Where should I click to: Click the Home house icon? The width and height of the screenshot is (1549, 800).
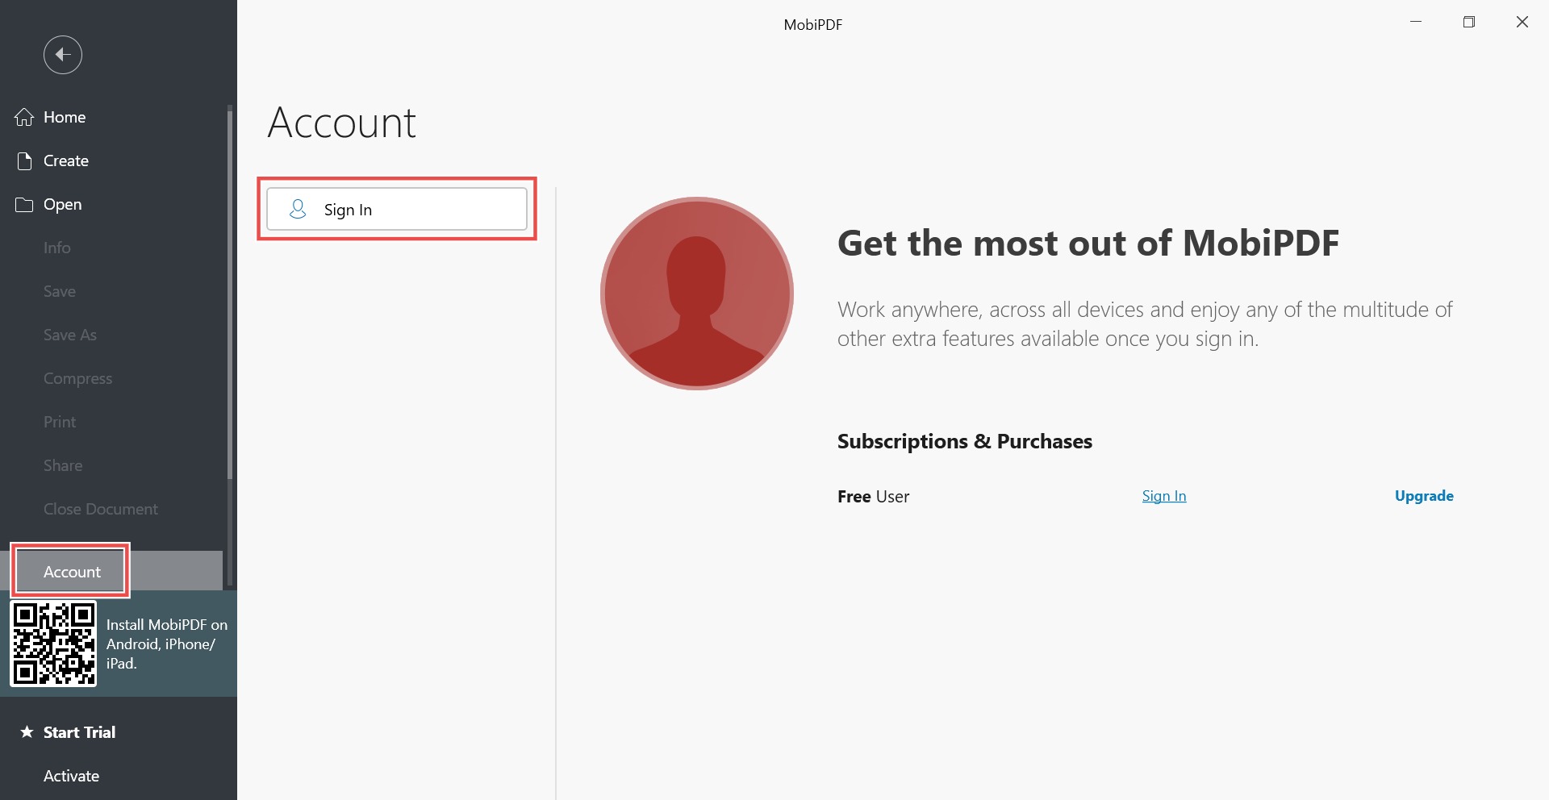tap(24, 117)
